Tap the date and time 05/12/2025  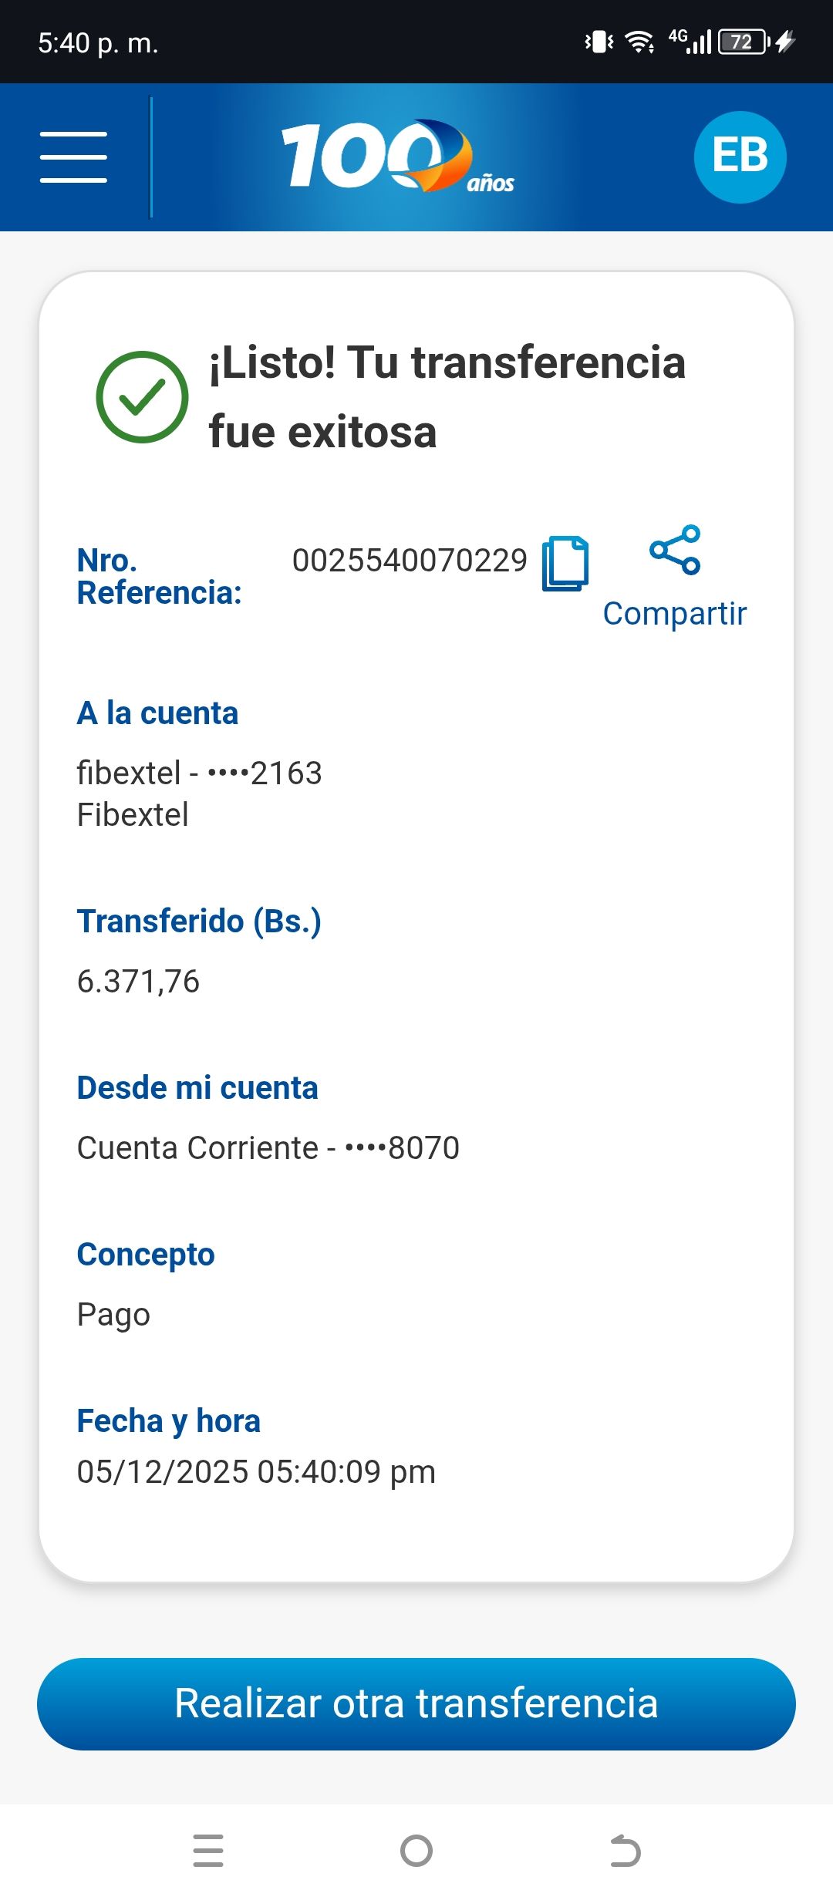pos(256,1472)
